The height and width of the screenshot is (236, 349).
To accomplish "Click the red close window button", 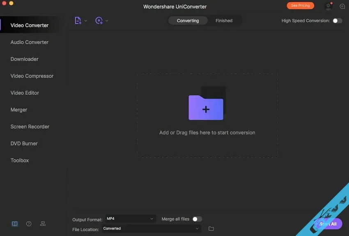I will (4, 3).
